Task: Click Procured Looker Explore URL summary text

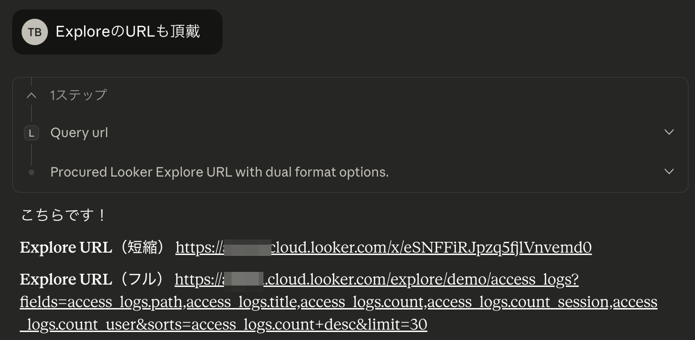Action: coord(219,172)
